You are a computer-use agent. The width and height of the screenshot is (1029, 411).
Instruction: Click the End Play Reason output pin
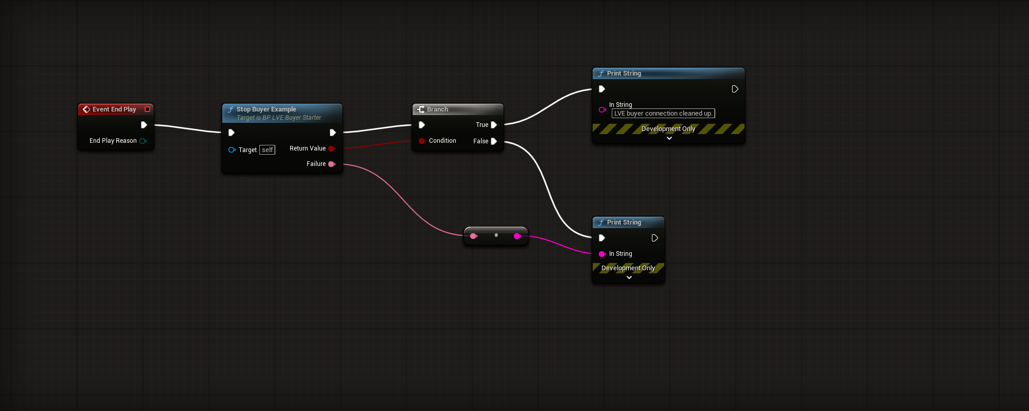click(x=143, y=141)
